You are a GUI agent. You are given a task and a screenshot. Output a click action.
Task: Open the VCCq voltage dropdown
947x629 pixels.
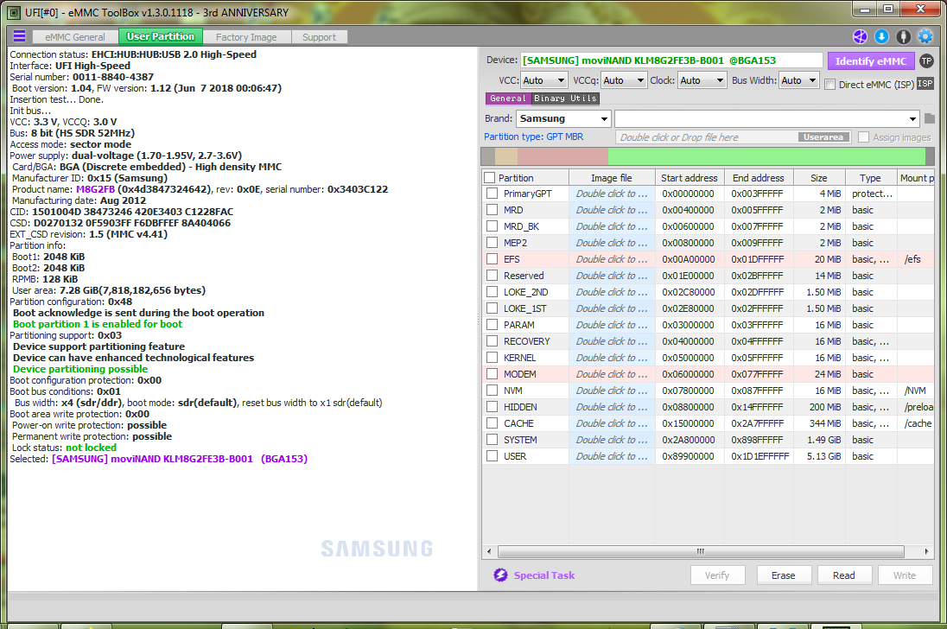[x=624, y=80]
